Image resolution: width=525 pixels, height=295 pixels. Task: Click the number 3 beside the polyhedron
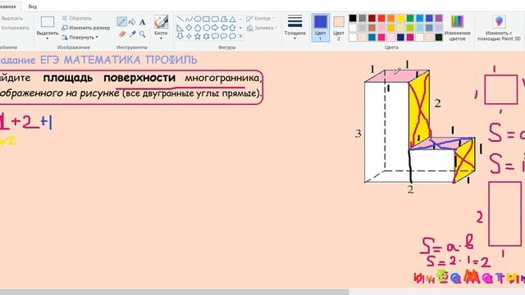(358, 134)
